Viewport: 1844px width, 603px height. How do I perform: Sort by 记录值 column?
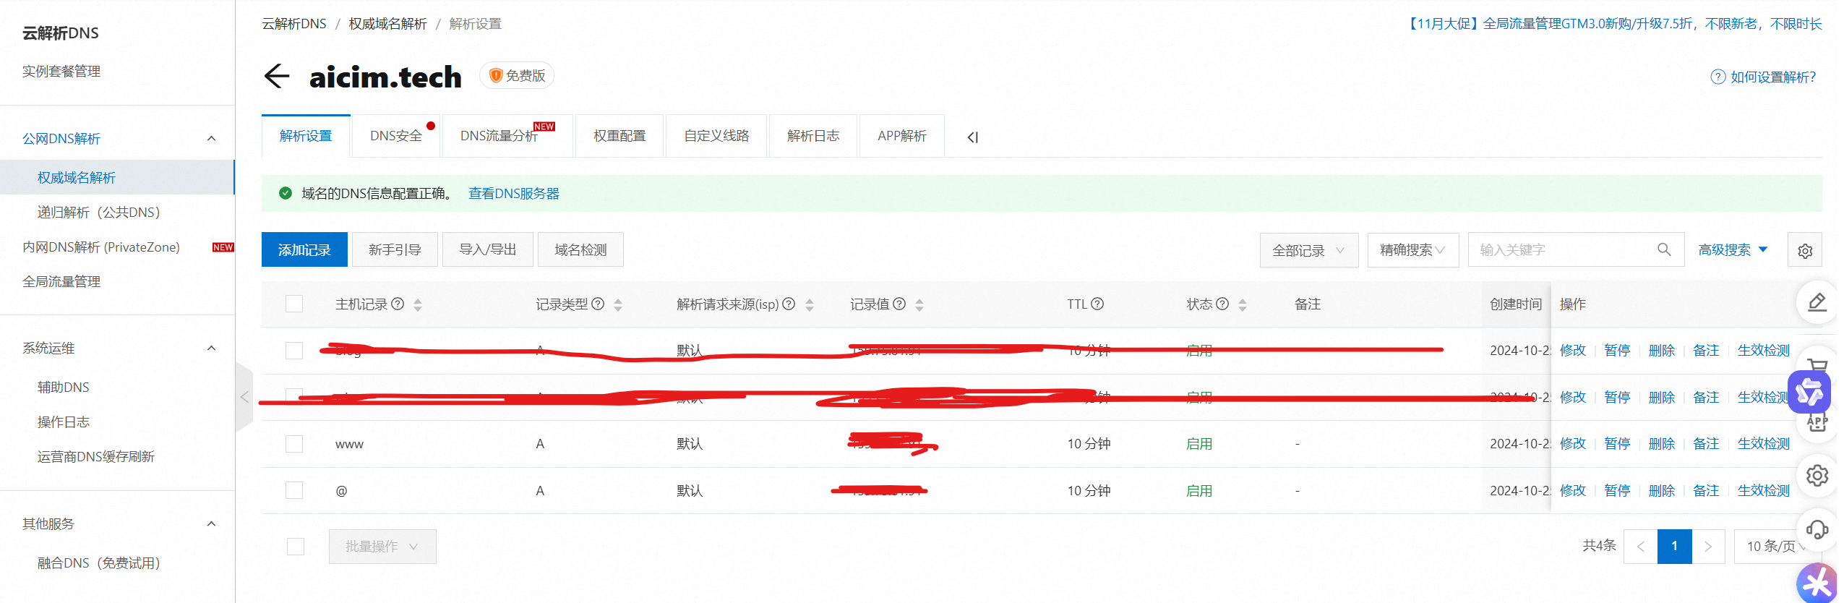tap(919, 304)
